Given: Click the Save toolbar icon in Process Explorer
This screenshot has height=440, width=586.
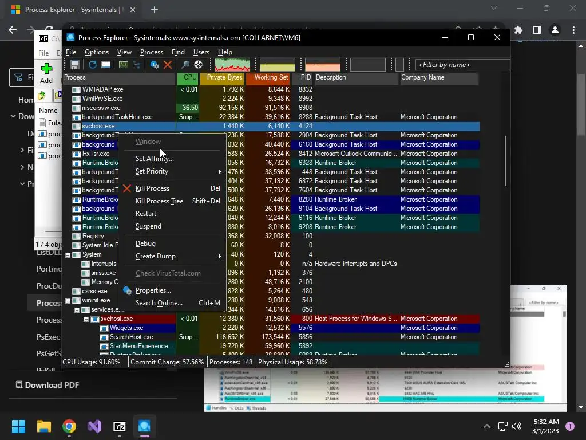Looking at the screenshot, I should pos(75,65).
